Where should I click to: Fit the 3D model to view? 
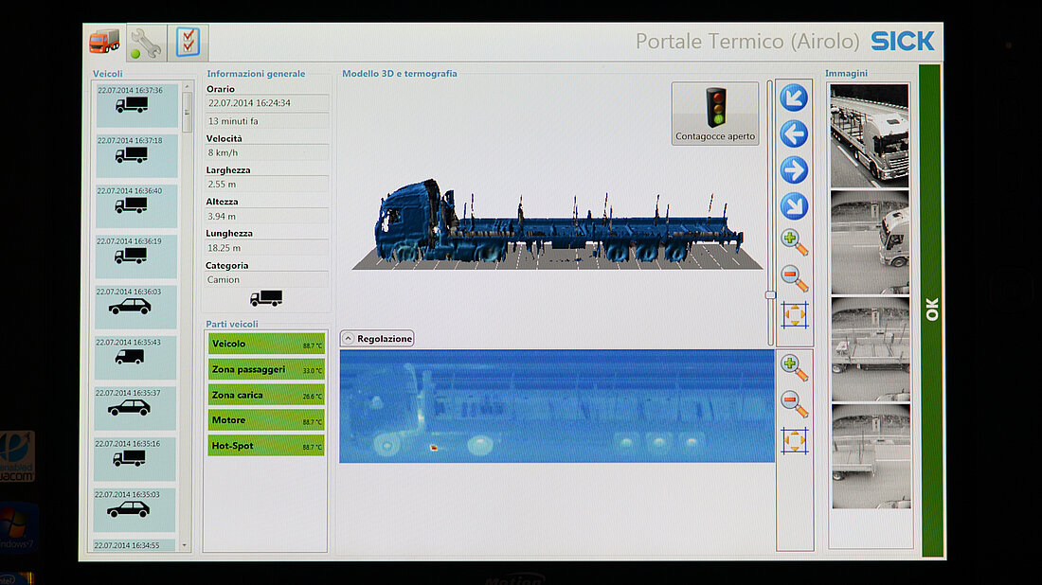(795, 315)
